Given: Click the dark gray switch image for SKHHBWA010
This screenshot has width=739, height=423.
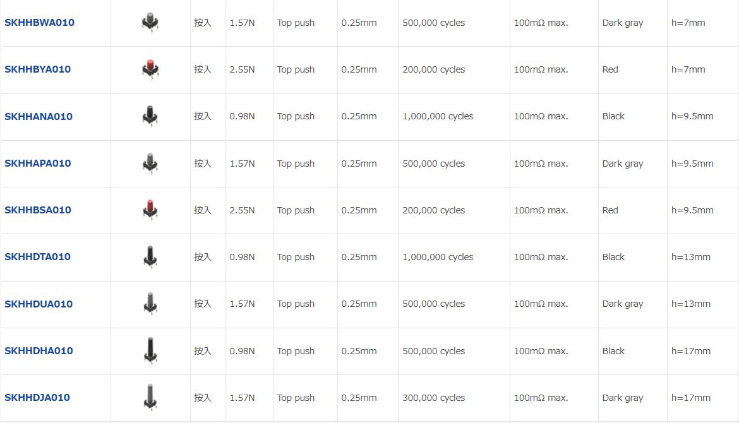Looking at the screenshot, I should (x=150, y=23).
